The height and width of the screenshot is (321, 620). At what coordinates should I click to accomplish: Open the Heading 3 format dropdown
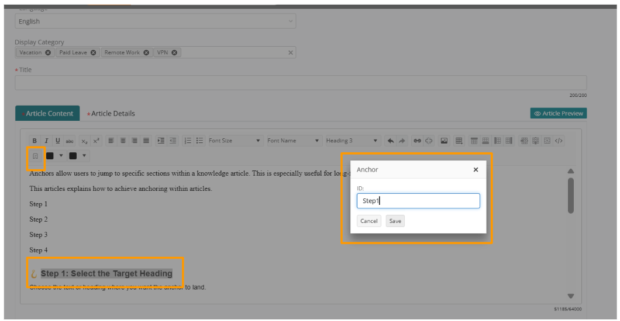tap(352, 141)
